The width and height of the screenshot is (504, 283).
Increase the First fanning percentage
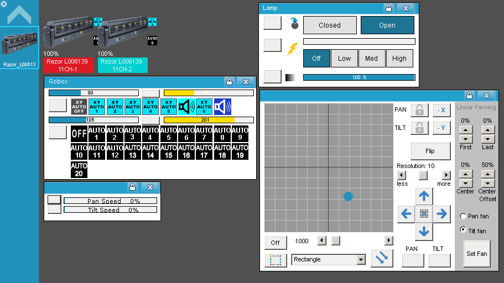[466, 130]
